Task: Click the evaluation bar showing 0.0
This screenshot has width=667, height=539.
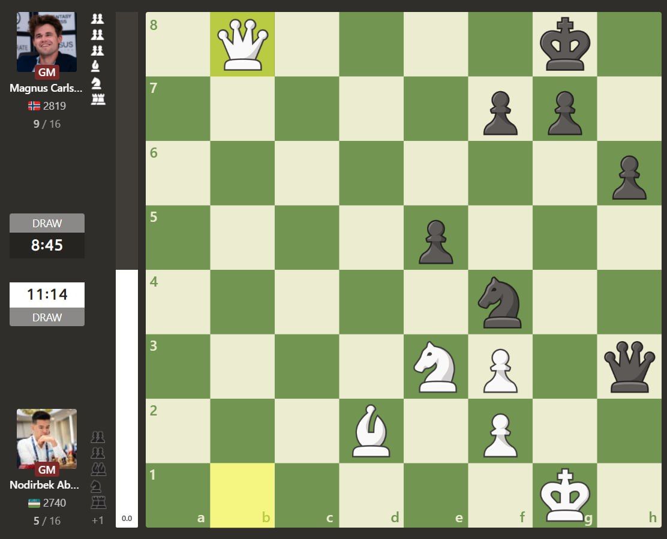Action: click(x=127, y=270)
